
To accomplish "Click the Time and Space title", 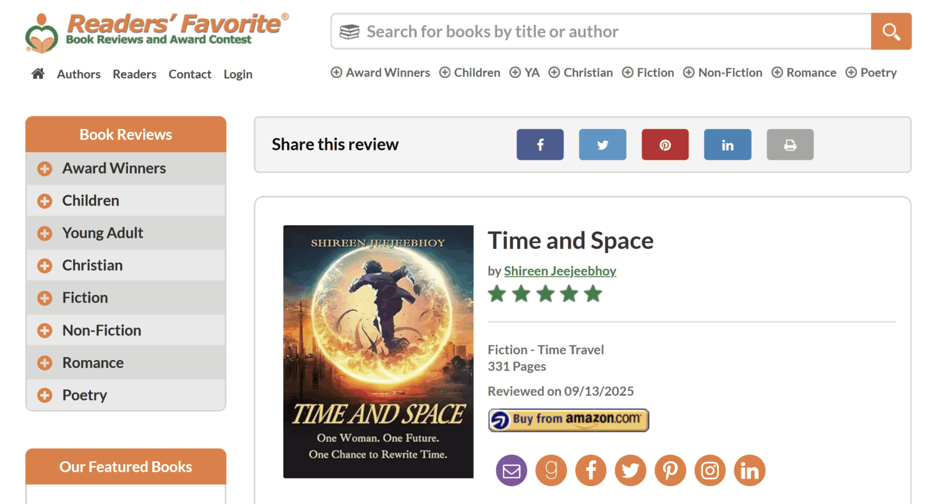I will (571, 241).
